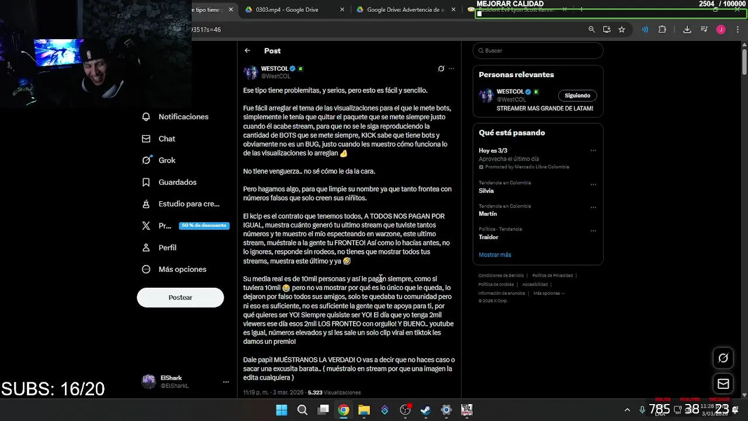
Task: Open floating messages button
Action: click(723, 384)
